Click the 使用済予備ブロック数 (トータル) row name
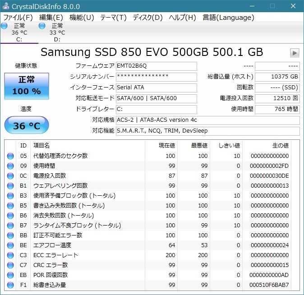The height and width of the screenshot is (295, 304). (74, 196)
